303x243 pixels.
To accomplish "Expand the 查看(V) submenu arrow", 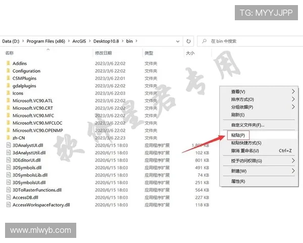I will (293, 92).
